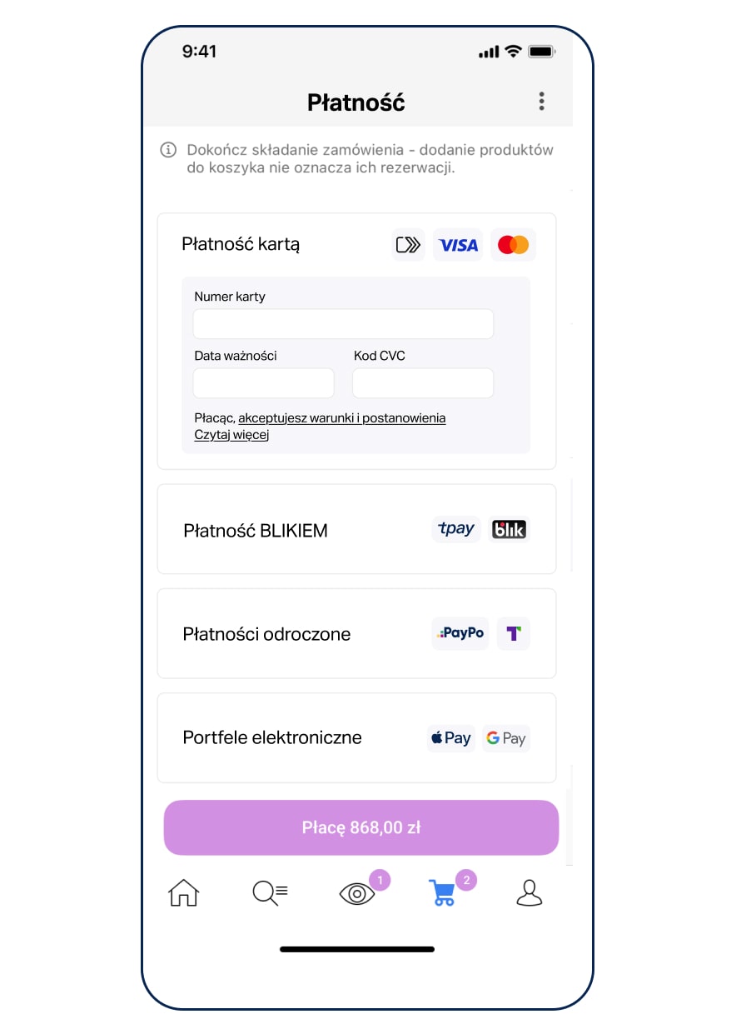Choose the BLIK logo
Screen dimensions: 736x1034
[x=509, y=529]
